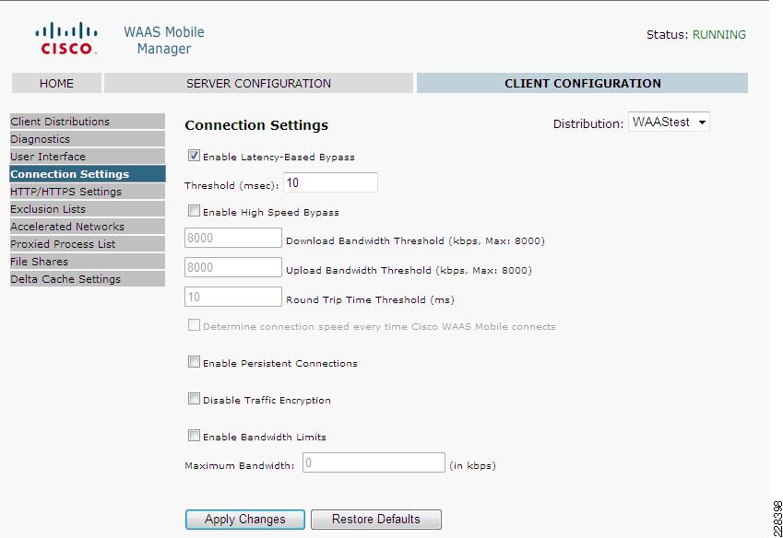The image size is (783, 538).
Task: Open Delta Cache Settings
Action: (x=88, y=279)
